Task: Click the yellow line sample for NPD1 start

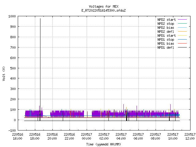Action: tap(183, 36)
